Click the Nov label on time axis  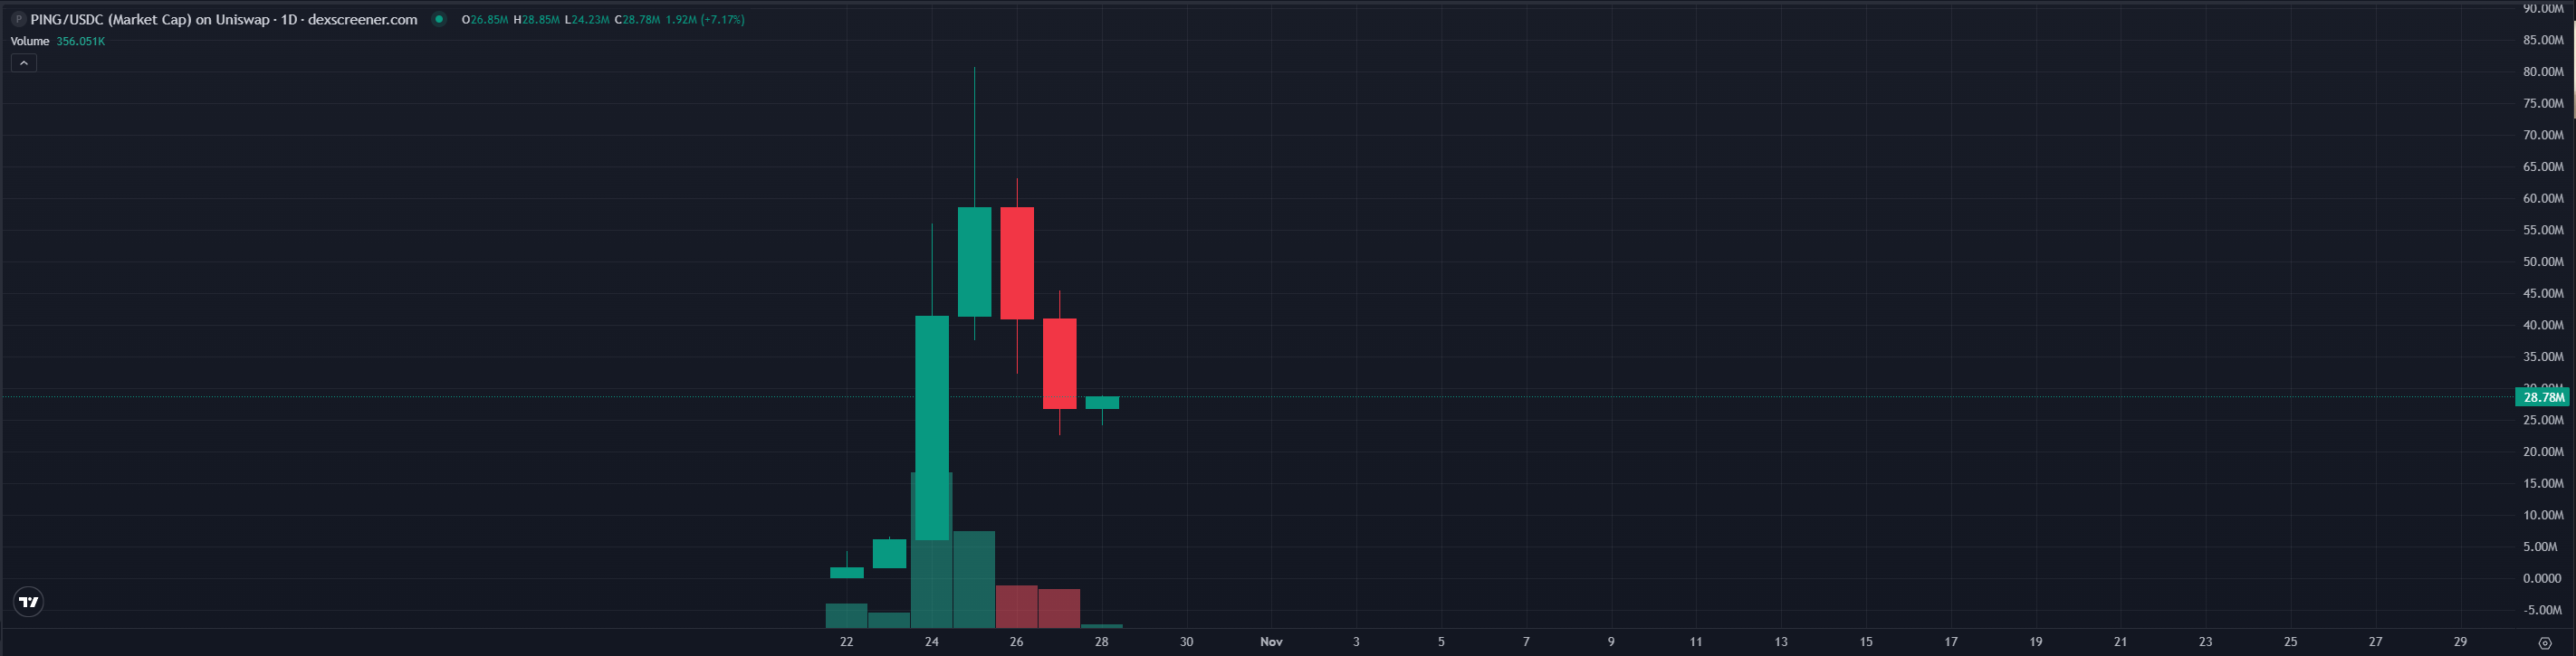[1271, 642]
